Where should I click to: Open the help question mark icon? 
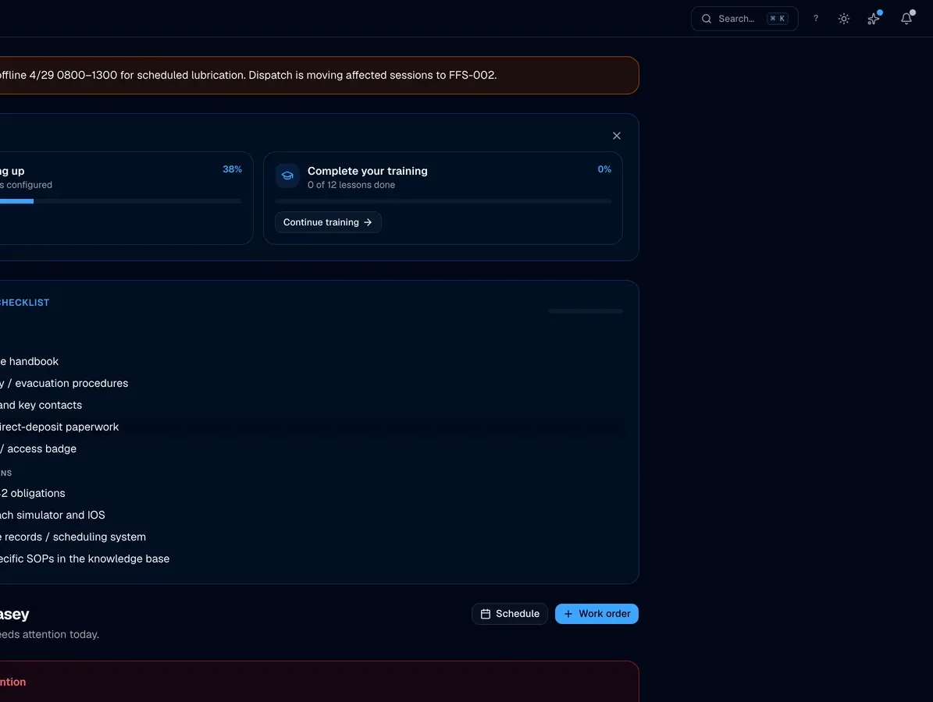click(x=816, y=19)
